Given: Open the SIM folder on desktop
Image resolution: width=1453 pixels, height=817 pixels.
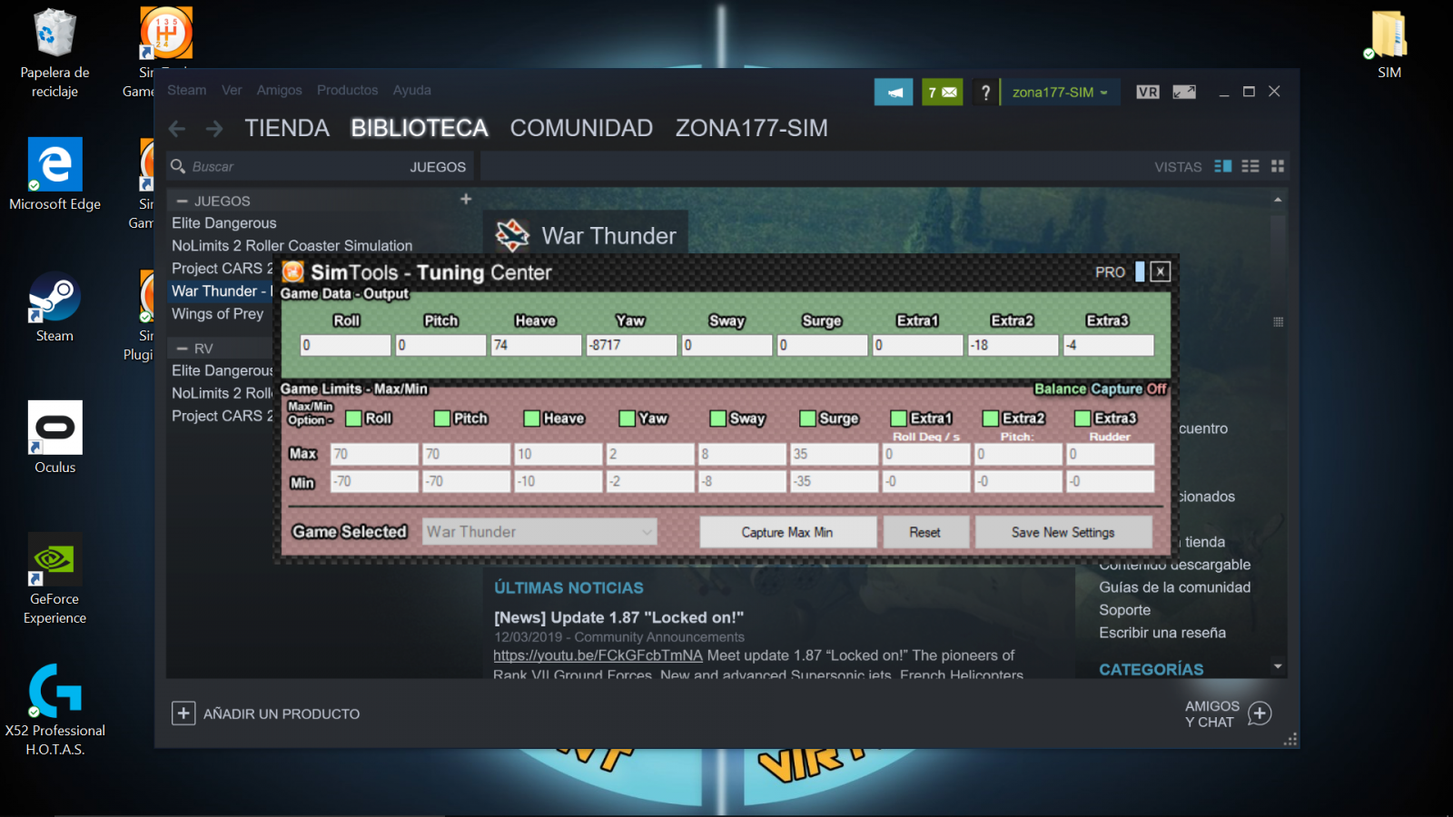Looking at the screenshot, I should [1389, 44].
